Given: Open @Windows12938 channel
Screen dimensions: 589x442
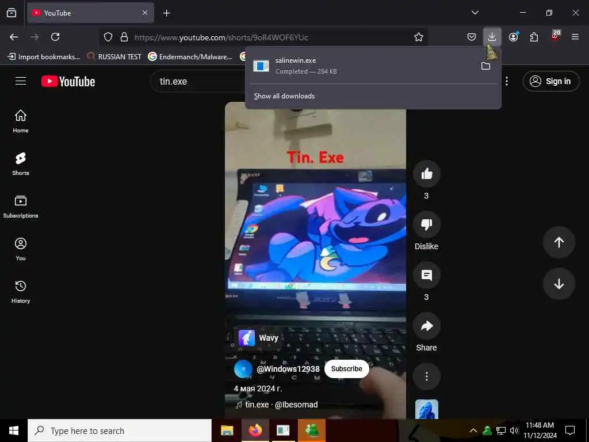Looking at the screenshot, I should pyautogui.click(x=288, y=369).
